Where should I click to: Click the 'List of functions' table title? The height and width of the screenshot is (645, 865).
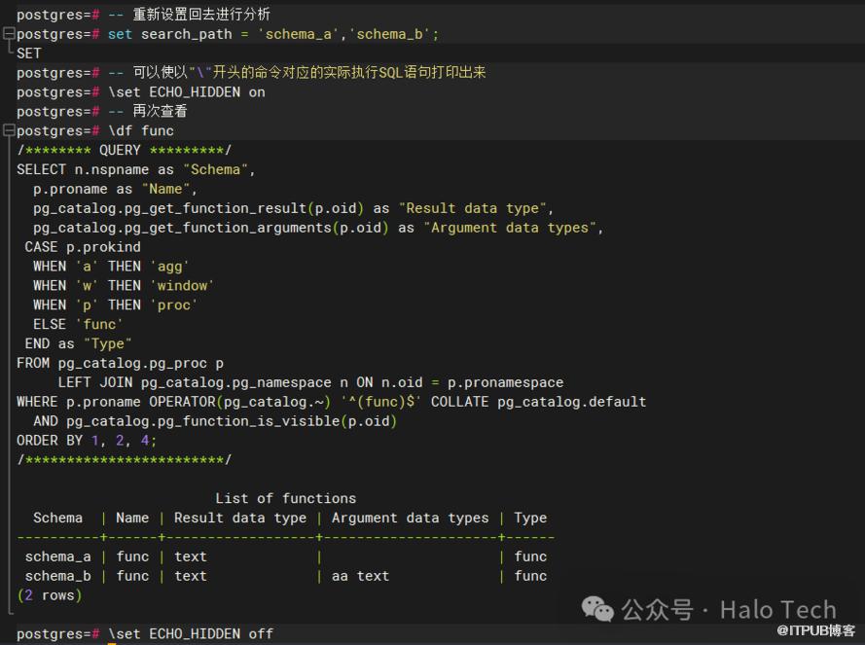[x=285, y=498]
